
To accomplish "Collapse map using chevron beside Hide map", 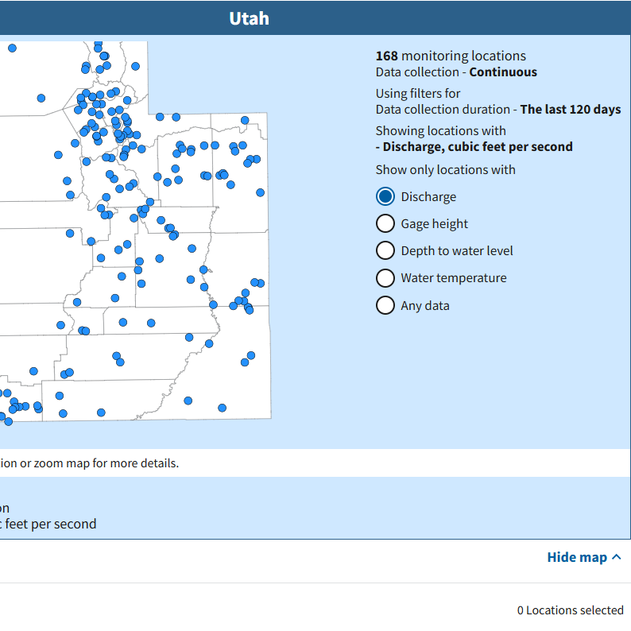I will pyautogui.click(x=617, y=557).
